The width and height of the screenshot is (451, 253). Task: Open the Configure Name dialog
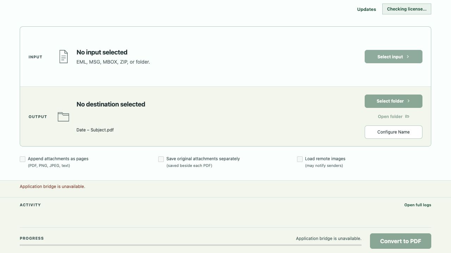394,132
